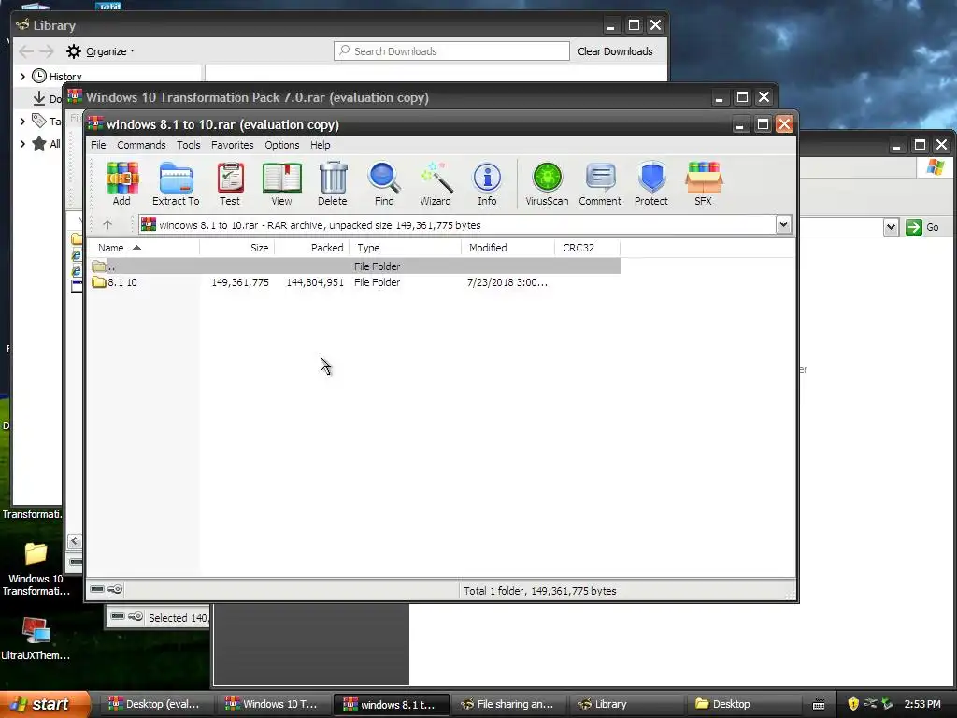Click the green Go arrow button
The image size is (957, 718).
pos(914,227)
